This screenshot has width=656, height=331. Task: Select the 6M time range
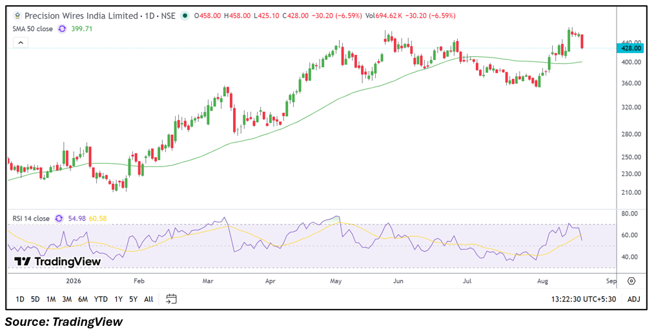[x=83, y=299]
